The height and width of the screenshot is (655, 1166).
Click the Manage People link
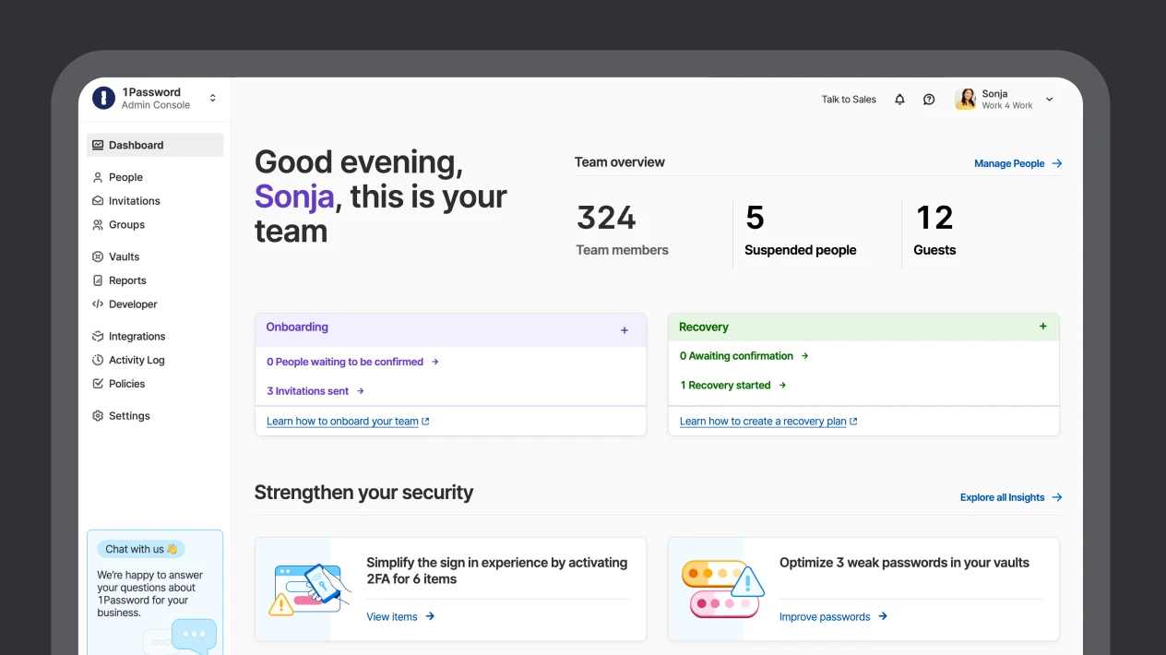(1009, 163)
